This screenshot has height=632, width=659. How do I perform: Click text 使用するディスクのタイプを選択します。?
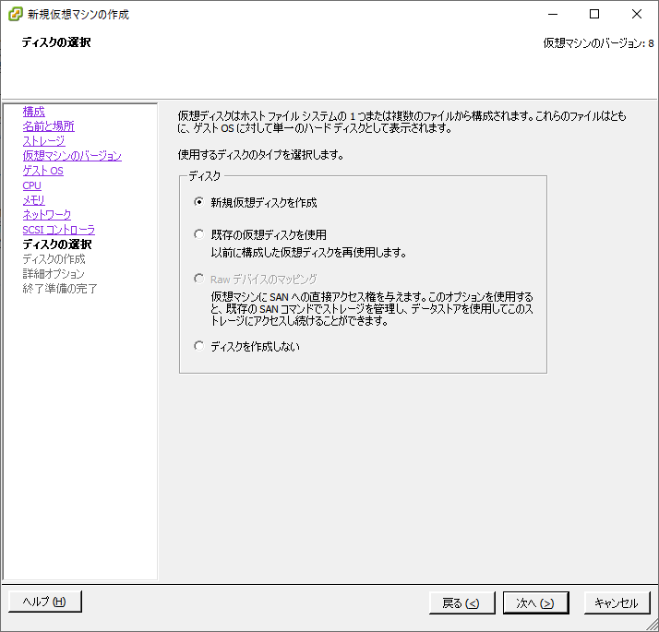(x=260, y=155)
